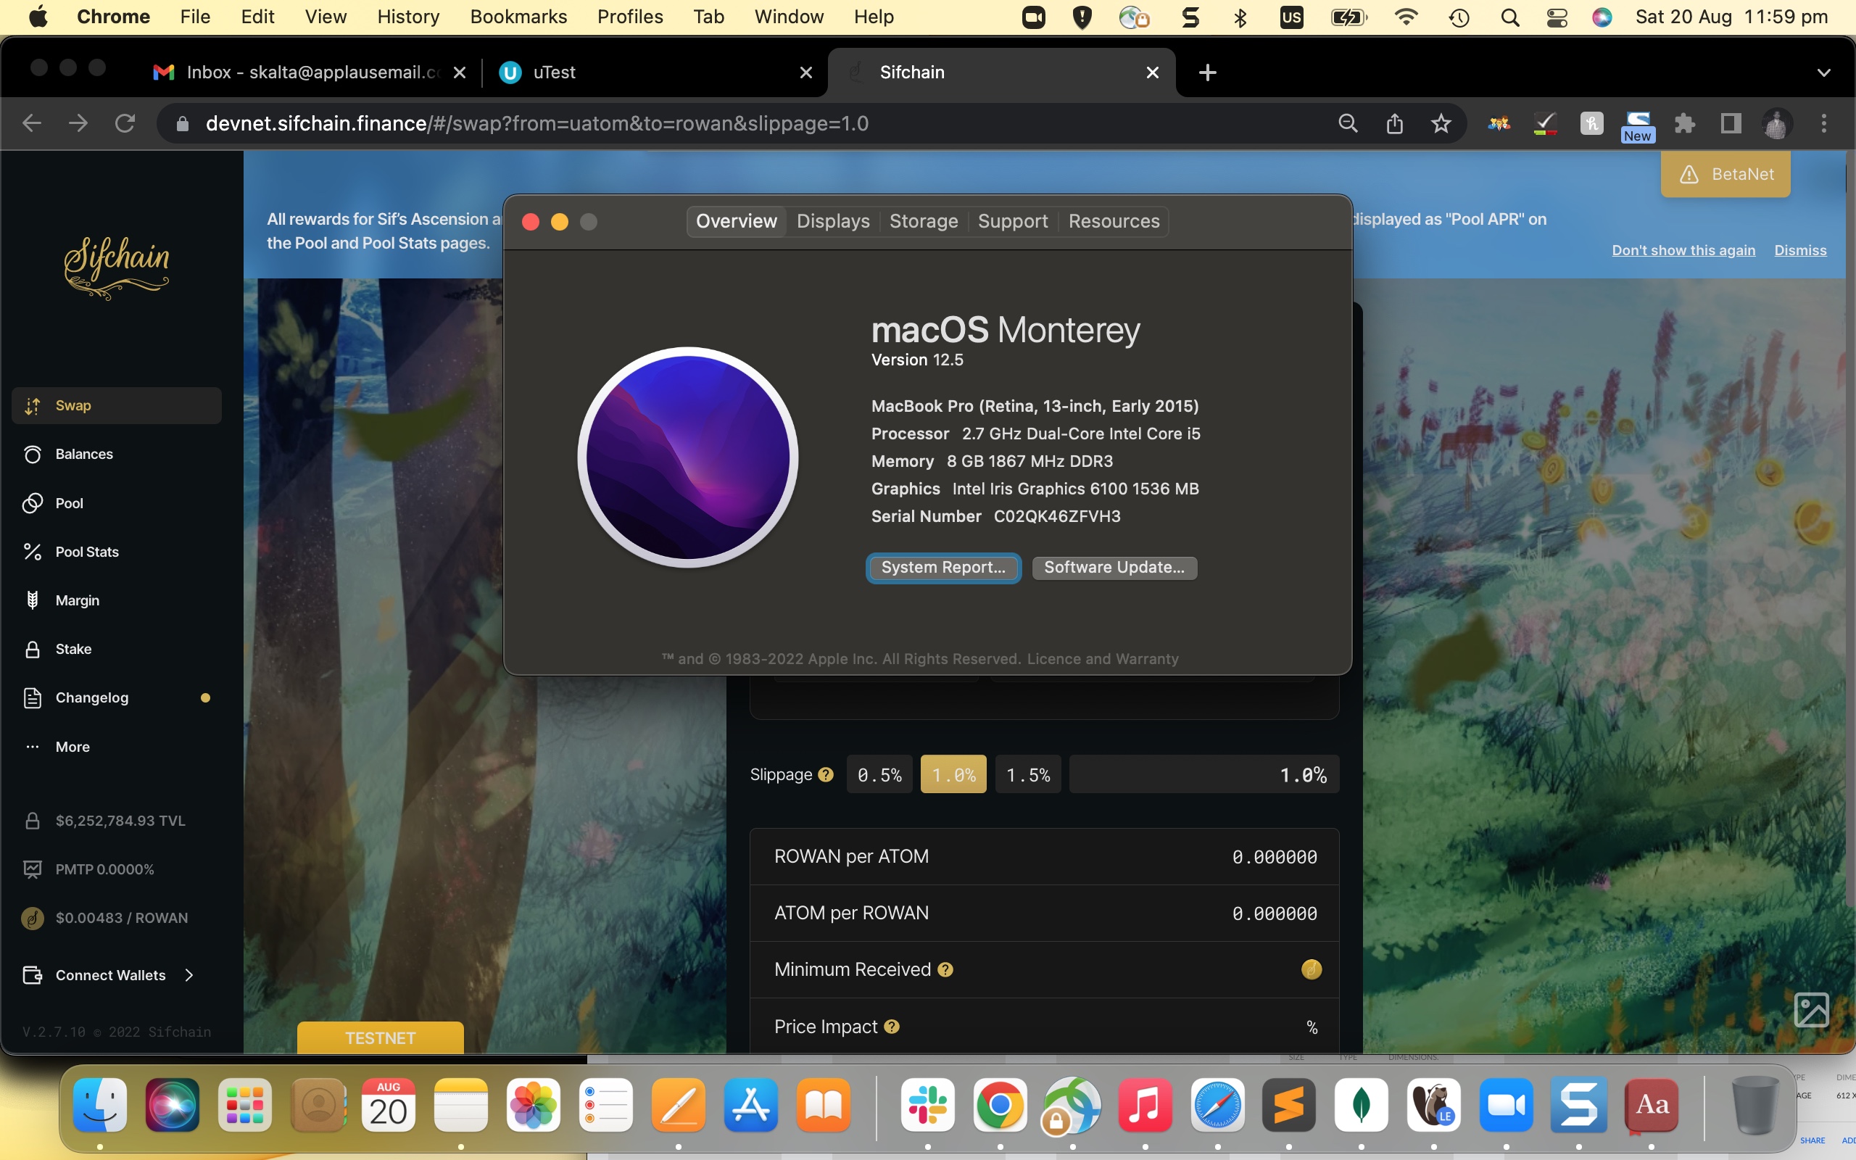This screenshot has height=1160, width=1856.
Task: Select the Overview tab
Action: tap(737, 221)
